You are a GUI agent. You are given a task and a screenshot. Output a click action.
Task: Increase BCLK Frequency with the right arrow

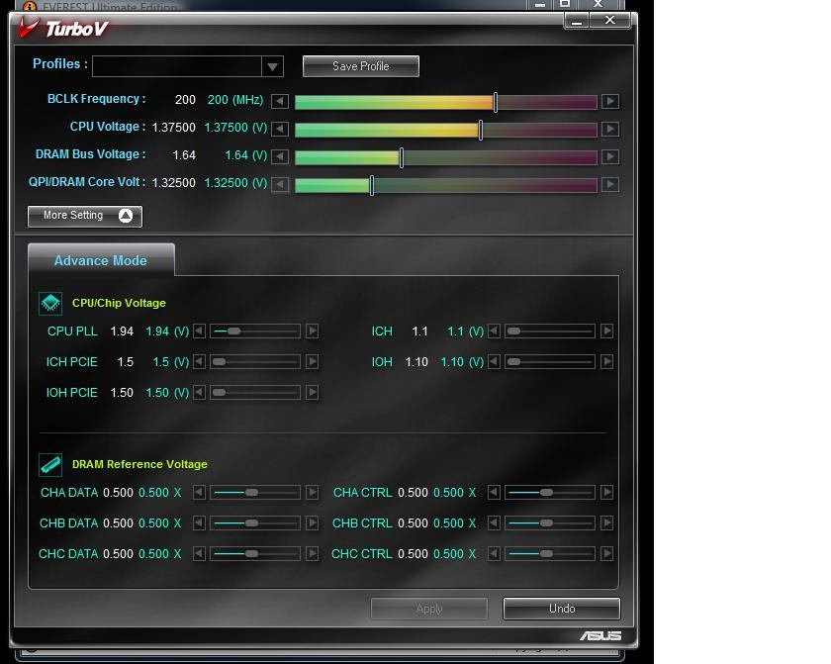pyautogui.click(x=610, y=101)
